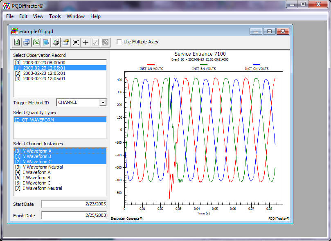Click the crosshair plus toolbar icon

[86, 42]
